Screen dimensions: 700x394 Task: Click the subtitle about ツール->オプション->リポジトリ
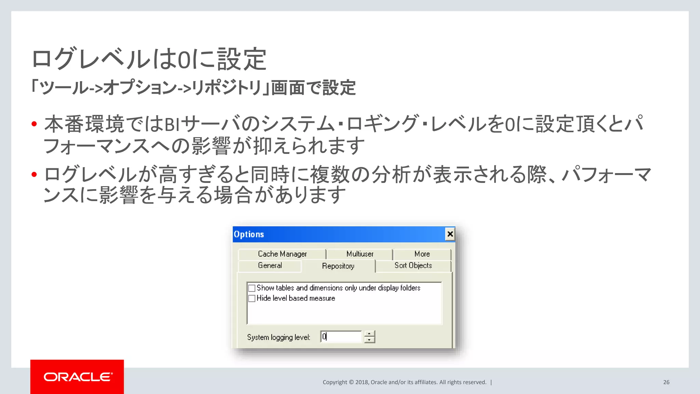pos(193,88)
